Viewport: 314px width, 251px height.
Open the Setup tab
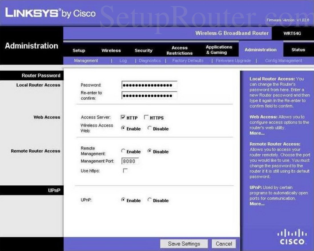[x=79, y=50]
